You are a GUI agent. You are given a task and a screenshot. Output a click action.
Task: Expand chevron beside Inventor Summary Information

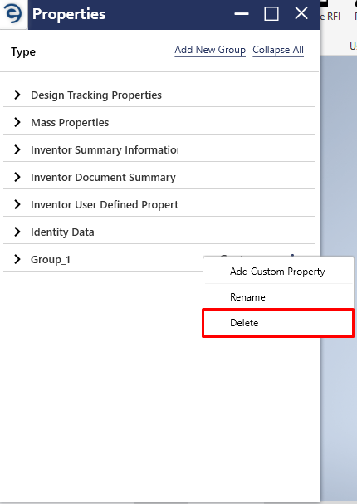[17, 149]
